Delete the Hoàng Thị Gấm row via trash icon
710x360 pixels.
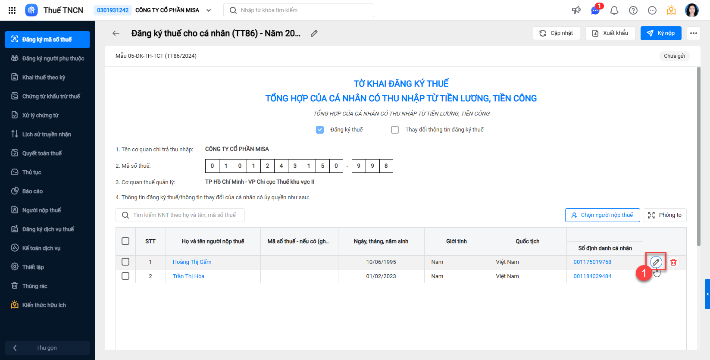click(673, 262)
